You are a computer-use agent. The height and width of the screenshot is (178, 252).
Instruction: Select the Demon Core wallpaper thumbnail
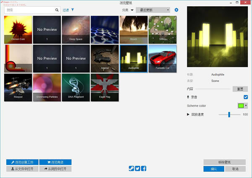tap(18, 30)
